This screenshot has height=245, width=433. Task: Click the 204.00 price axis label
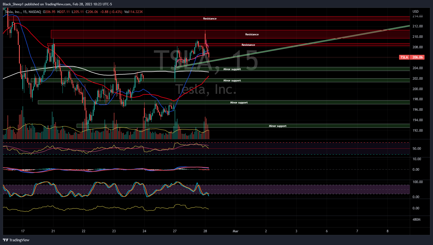(417, 68)
